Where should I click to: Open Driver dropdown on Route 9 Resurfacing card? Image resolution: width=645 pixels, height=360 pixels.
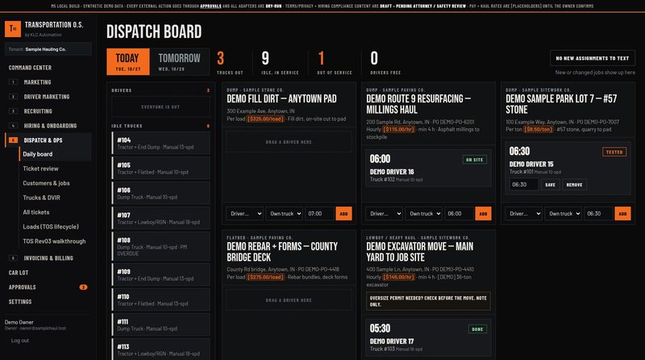pyautogui.click(x=385, y=213)
